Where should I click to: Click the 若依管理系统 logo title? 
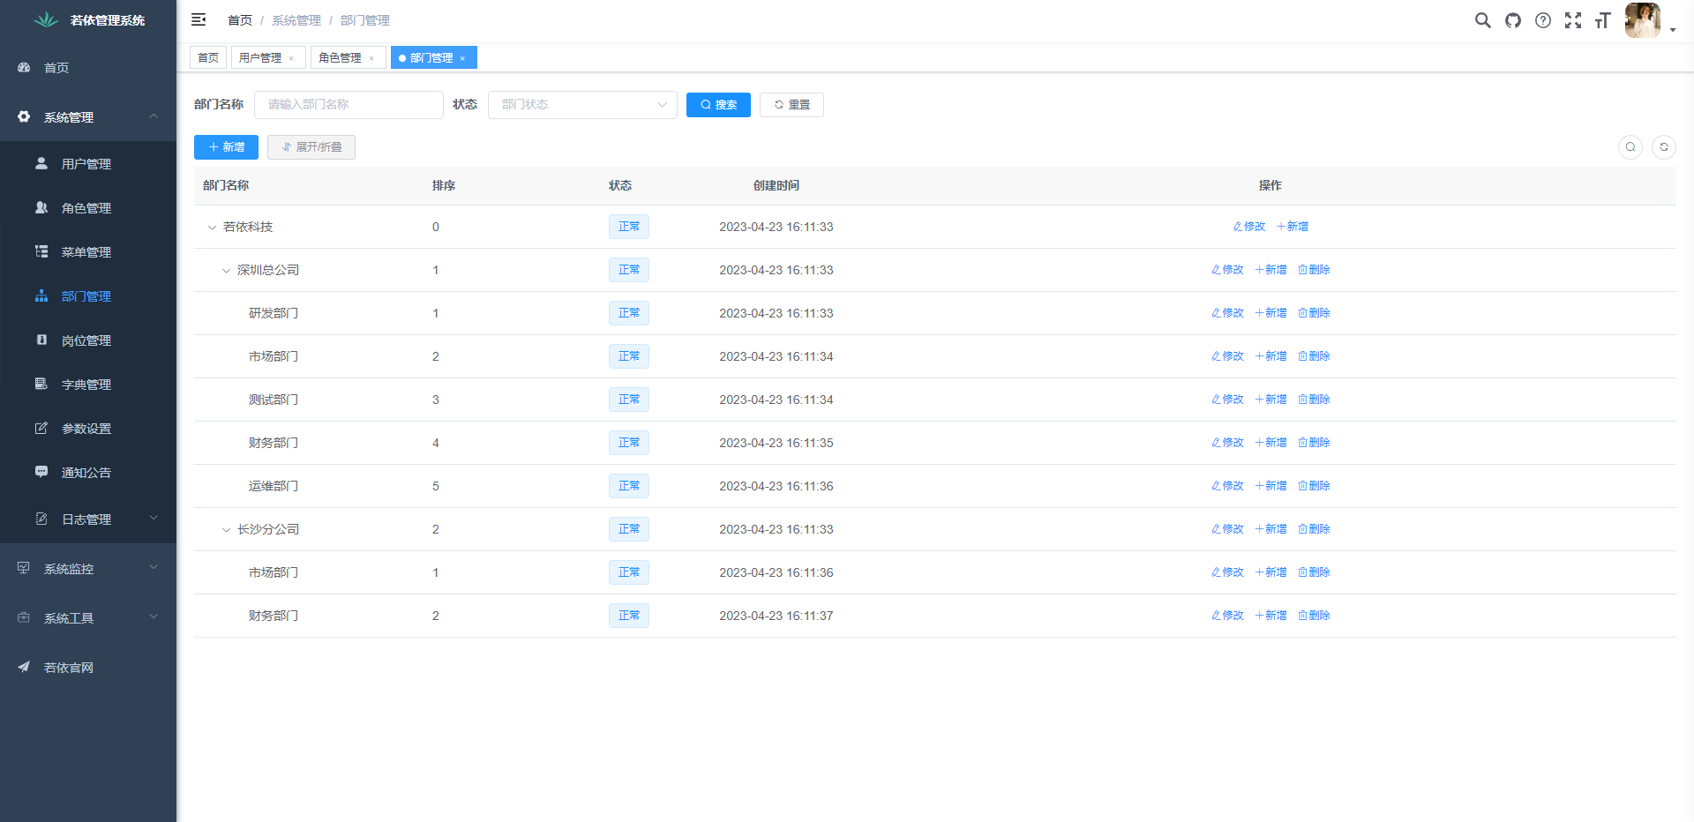[108, 20]
